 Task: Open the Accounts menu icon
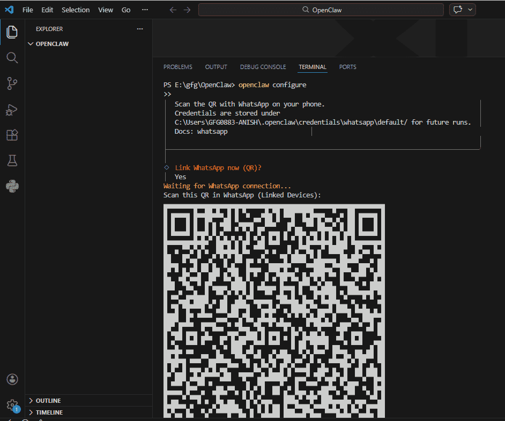coord(12,379)
